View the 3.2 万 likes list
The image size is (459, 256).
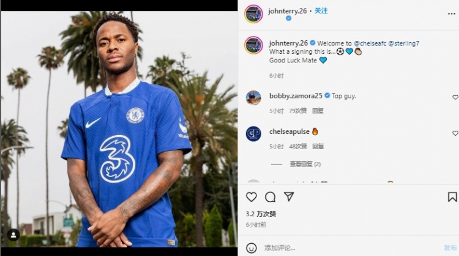coord(261,214)
